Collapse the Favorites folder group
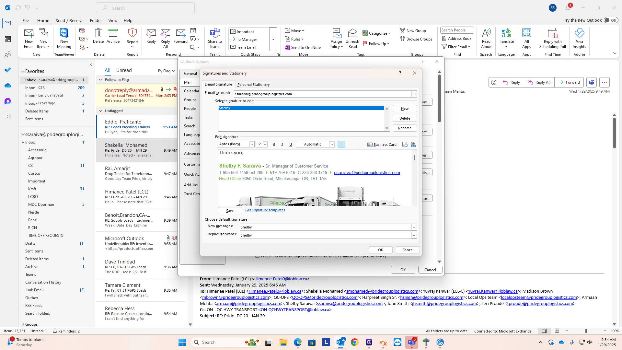The image size is (622, 350). tap(23, 72)
